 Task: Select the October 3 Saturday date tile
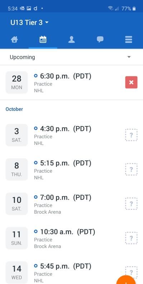16,135
